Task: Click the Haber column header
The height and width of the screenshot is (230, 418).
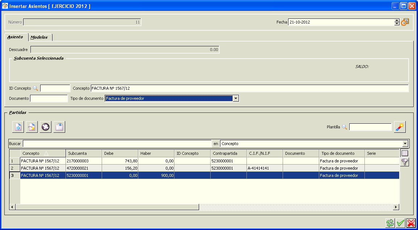Action: pyautogui.click(x=156, y=153)
